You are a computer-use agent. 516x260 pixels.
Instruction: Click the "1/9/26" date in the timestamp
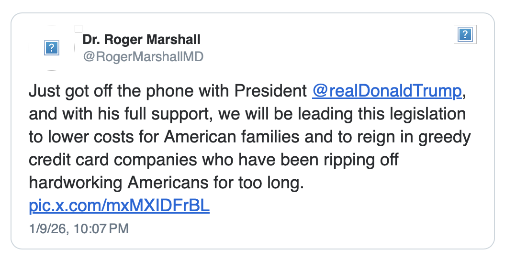coord(48,229)
